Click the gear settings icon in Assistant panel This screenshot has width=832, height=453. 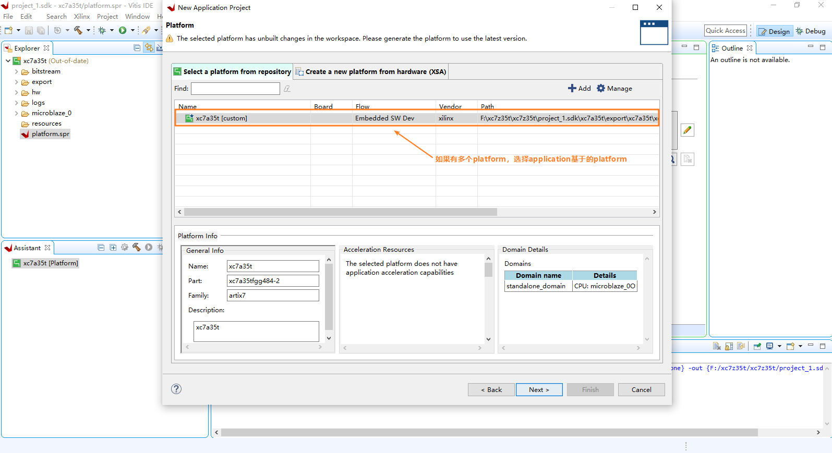[x=125, y=248]
